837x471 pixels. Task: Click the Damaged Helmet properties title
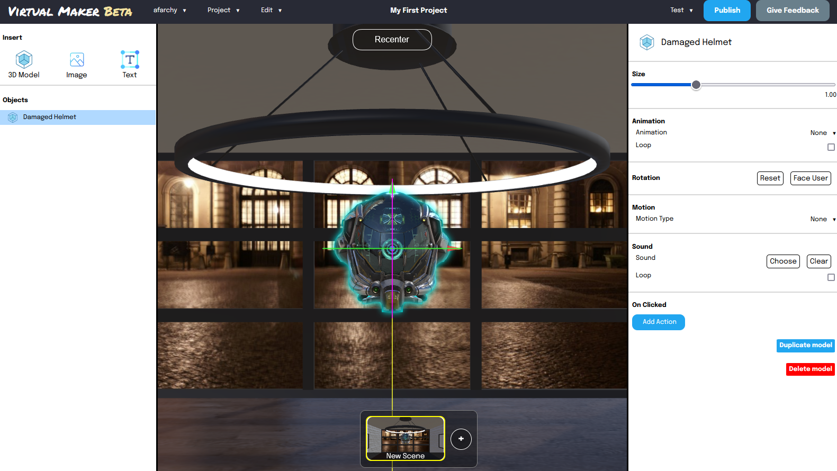696,42
